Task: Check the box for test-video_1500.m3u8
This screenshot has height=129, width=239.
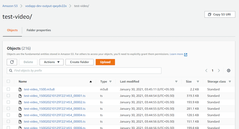Action: coord(9,89)
